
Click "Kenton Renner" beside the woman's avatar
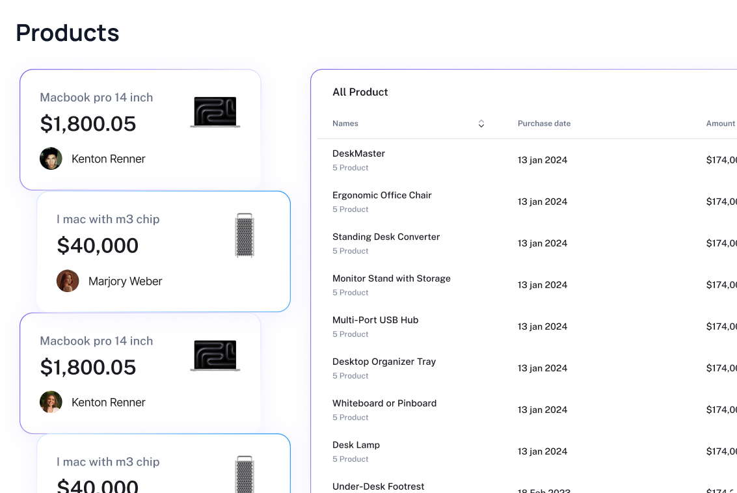click(x=108, y=403)
